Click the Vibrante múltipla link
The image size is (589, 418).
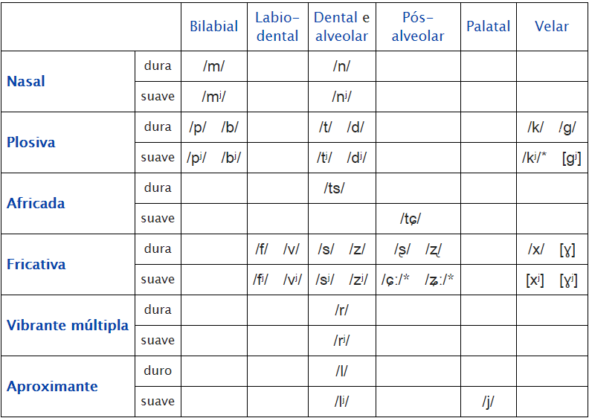[68, 326]
